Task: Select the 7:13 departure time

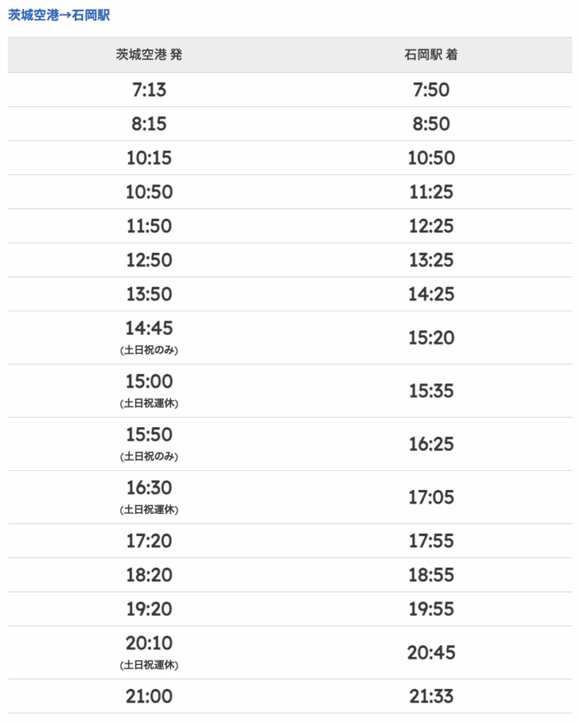Action: click(149, 90)
